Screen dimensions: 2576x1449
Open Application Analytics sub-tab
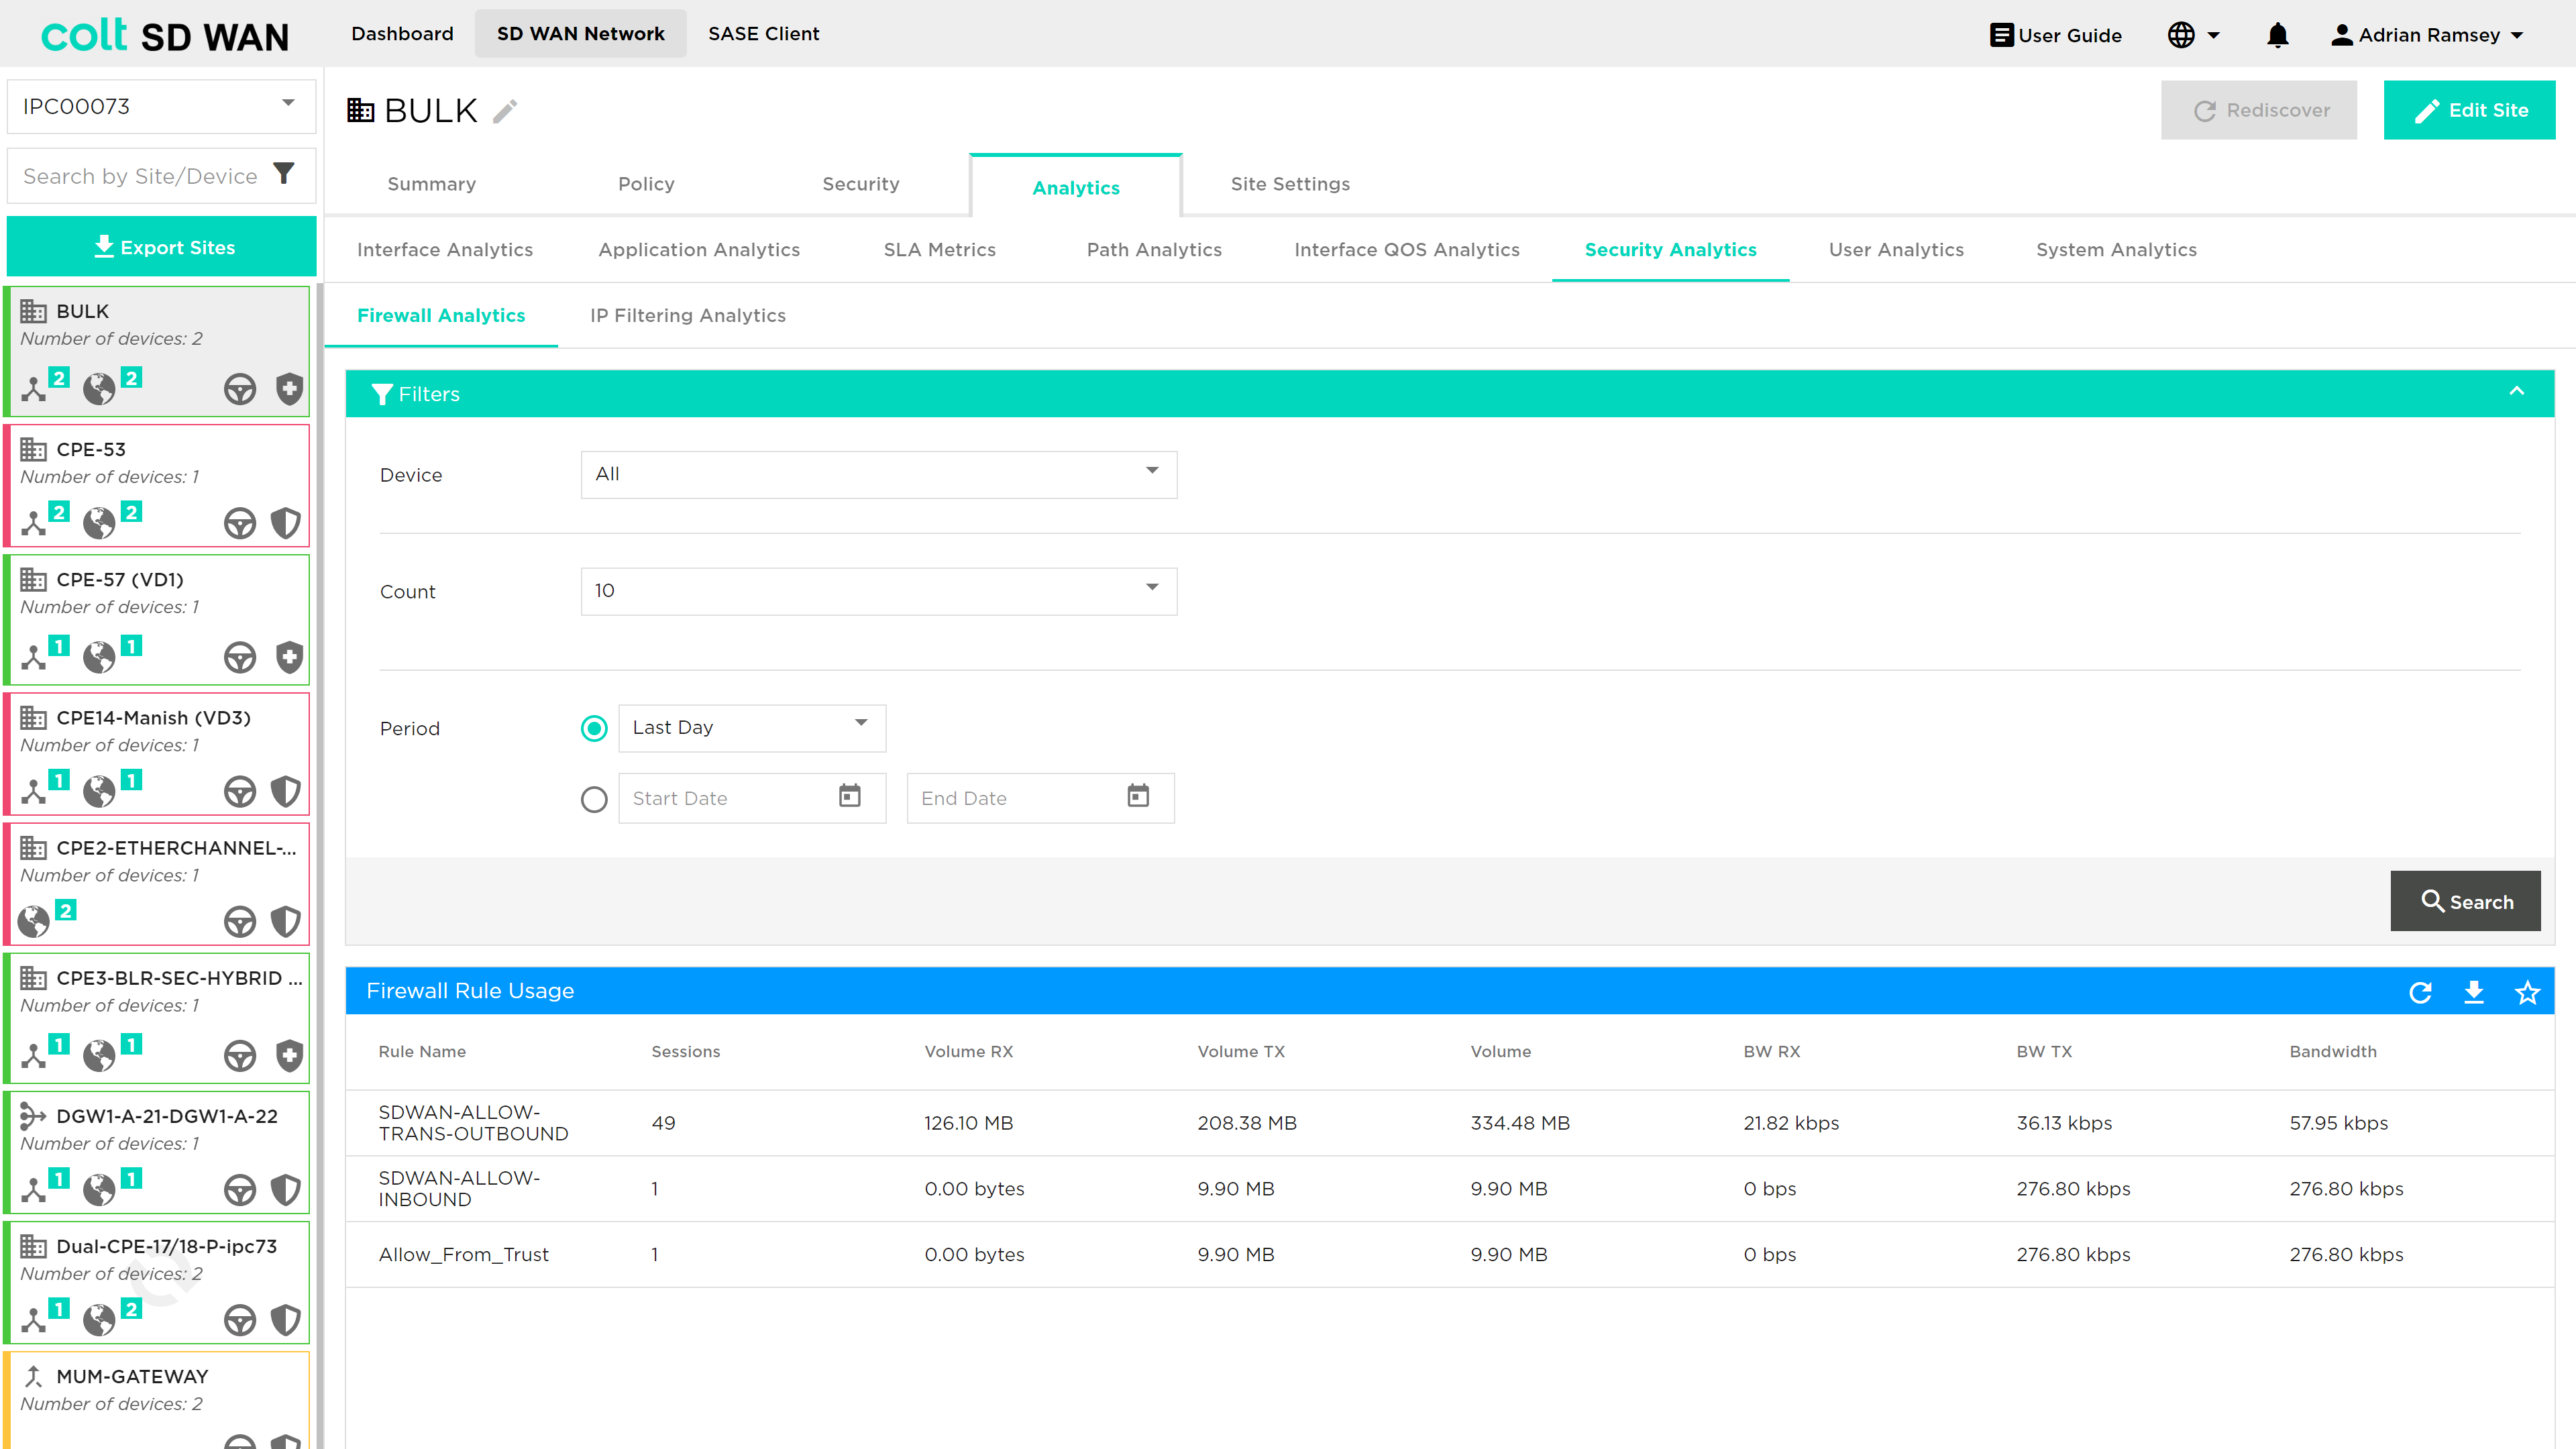point(699,250)
